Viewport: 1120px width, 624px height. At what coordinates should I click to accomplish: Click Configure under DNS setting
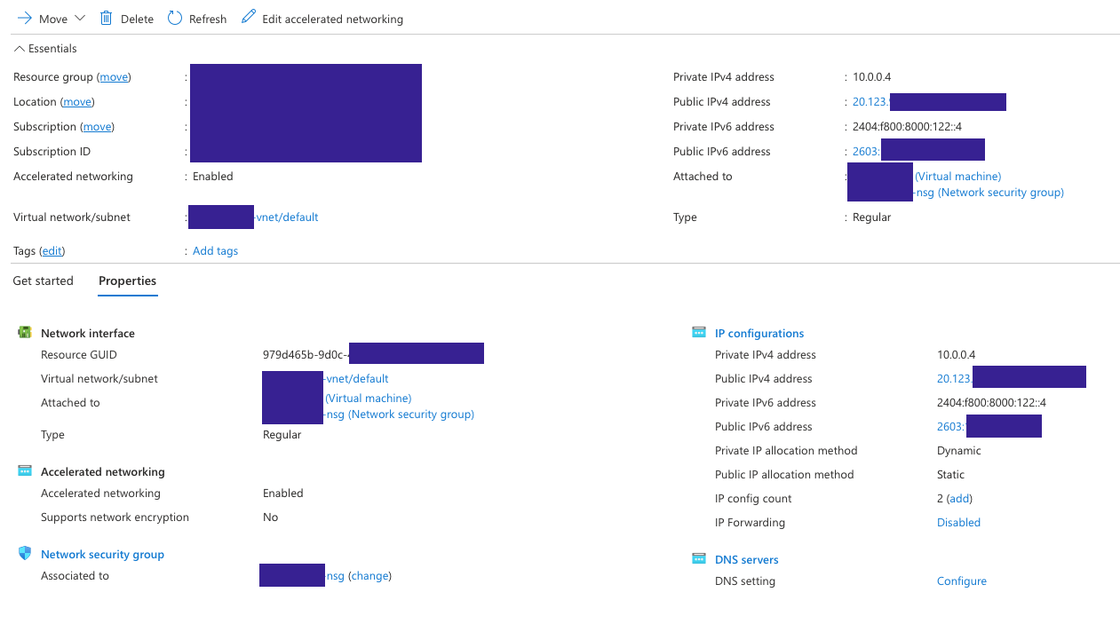pos(961,581)
